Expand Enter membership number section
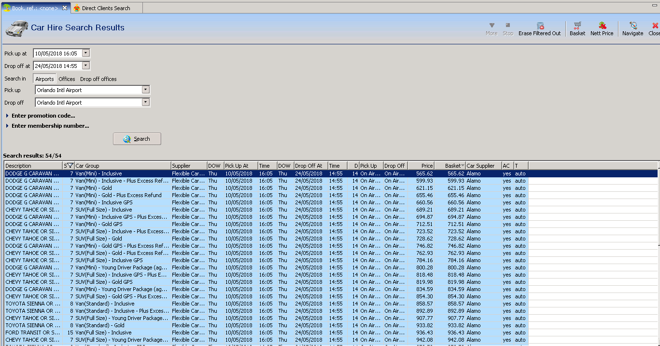This screenshot has height=346, width=660. [x=50, y=126]
